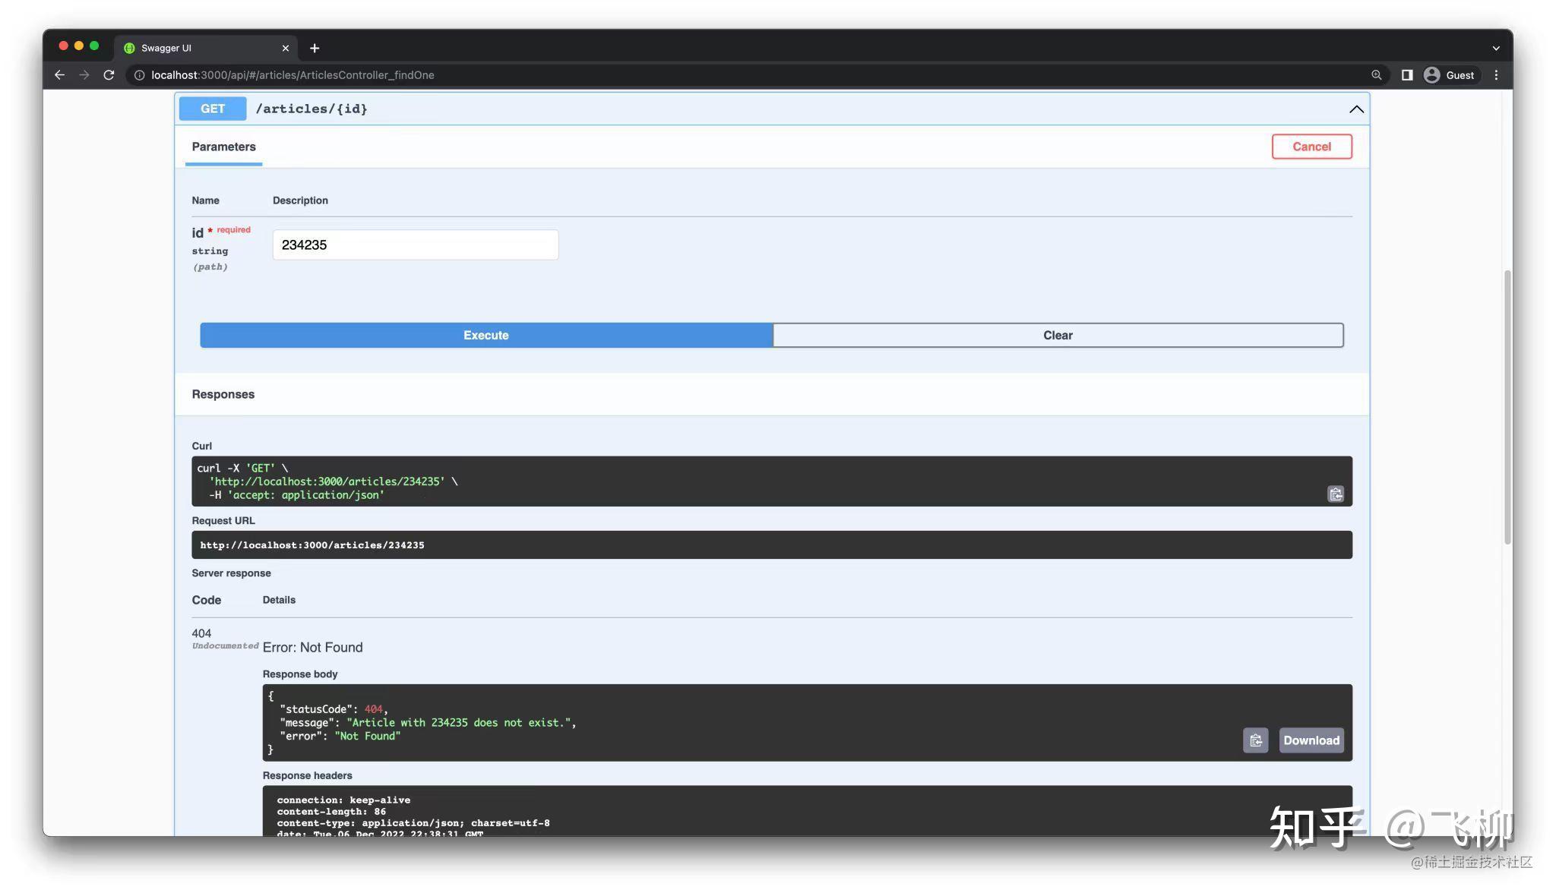Click the Guest profile avatar
1556x893 pixels.
1431,75
